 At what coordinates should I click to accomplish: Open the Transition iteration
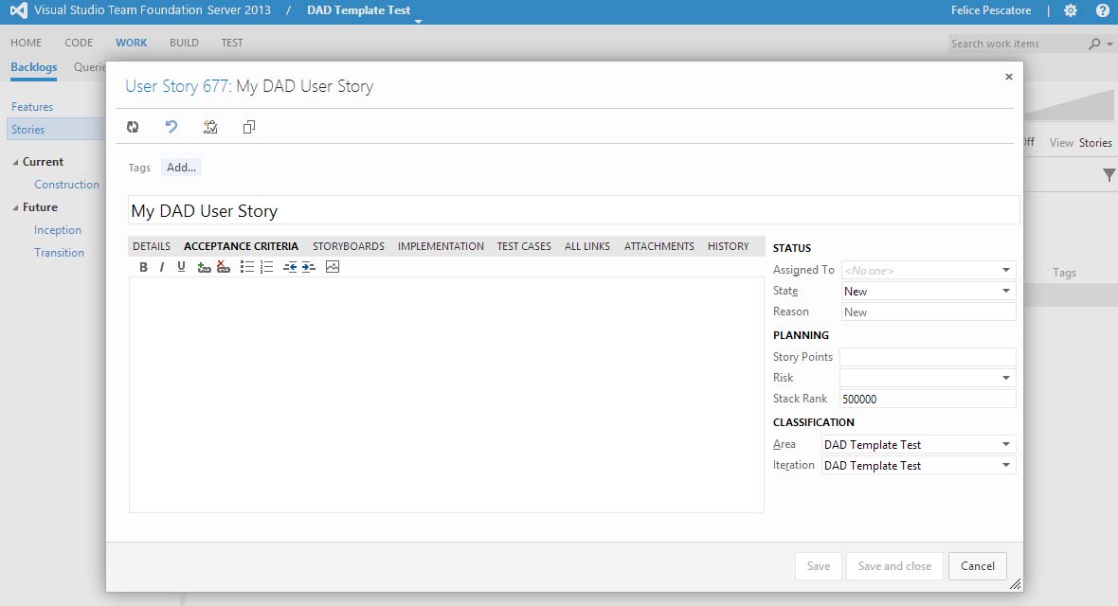(59, 253)
